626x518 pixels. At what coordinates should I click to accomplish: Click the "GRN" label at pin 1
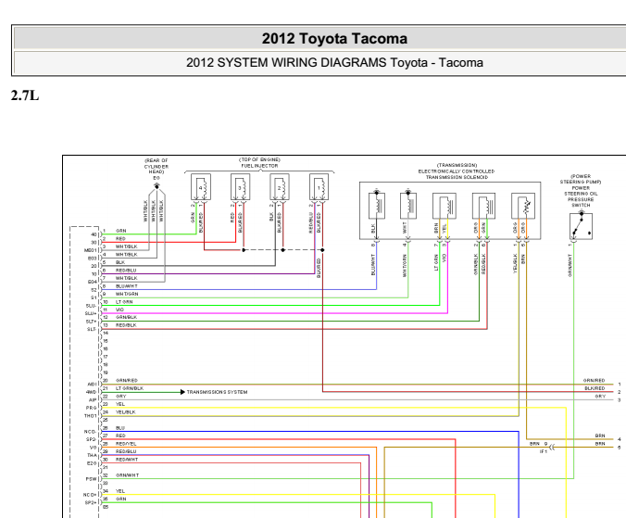click(x=120, y=231)
